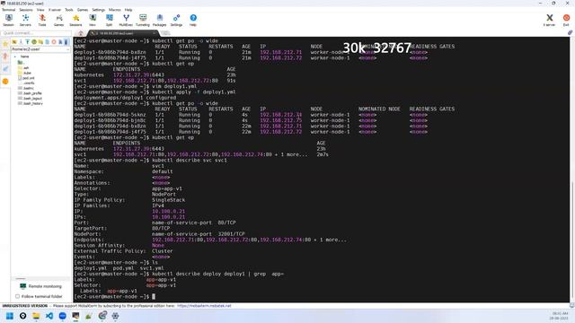
Task: Open the Tunneling toolbar icon
Action: click(143, 20)
